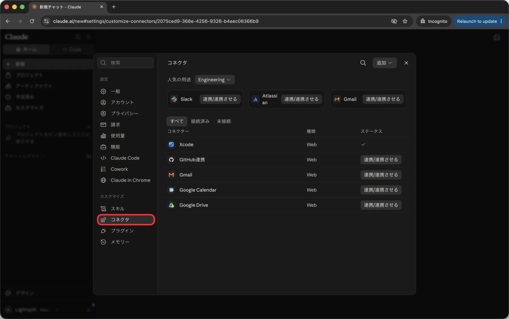Screen dimensions: 509x319
Task: Click the メモリー history icon
Action: click(103, 242)
